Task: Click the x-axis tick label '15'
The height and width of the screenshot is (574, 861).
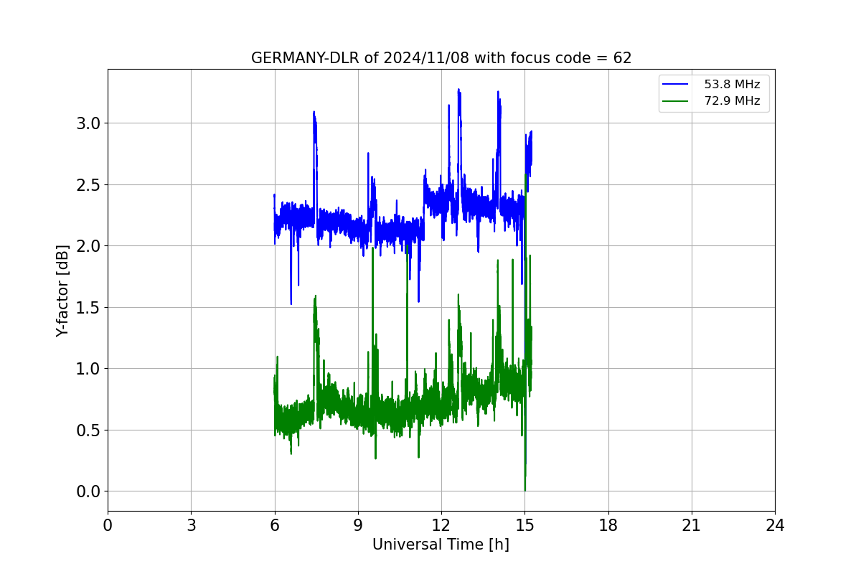Action: pyautogui.click(x=524, y=525)
